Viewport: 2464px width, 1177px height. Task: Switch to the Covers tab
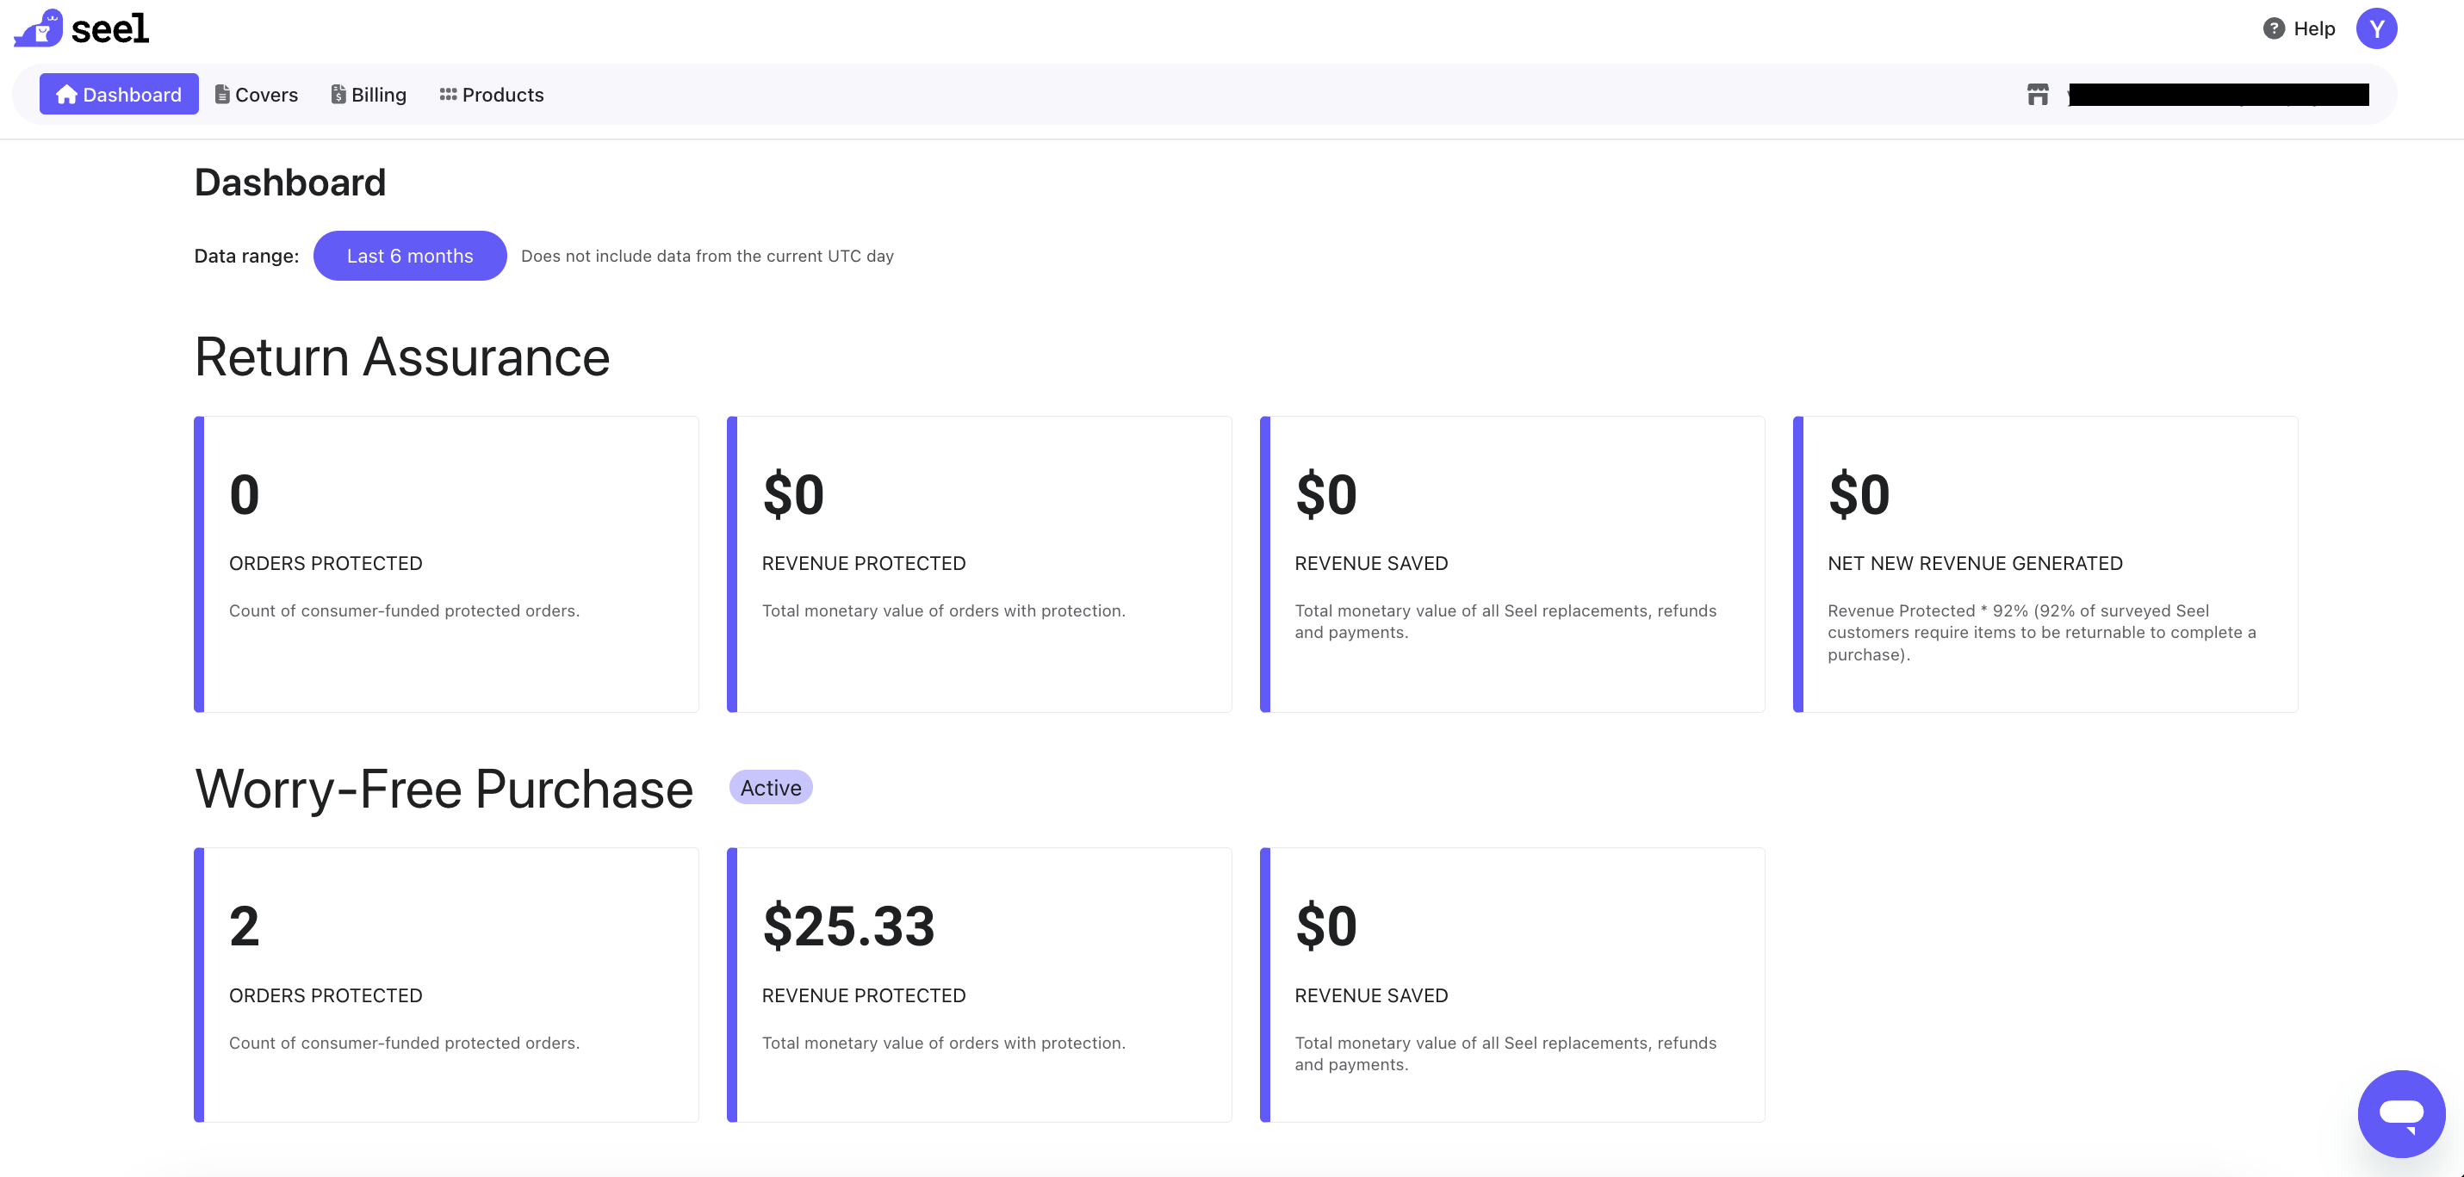tap(266, 94)
